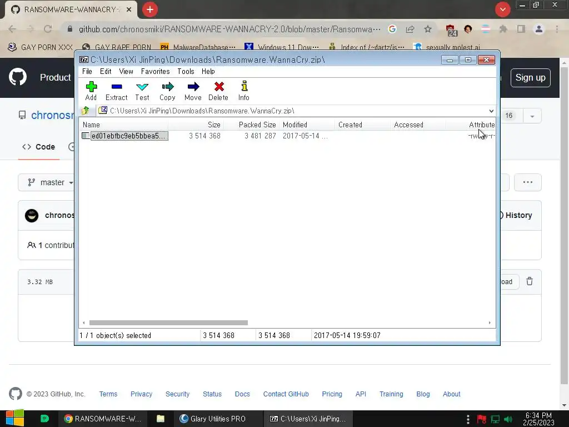Open Chrome side panel icon
Viewport: 569px width, 427px height.
coord(521,29)
